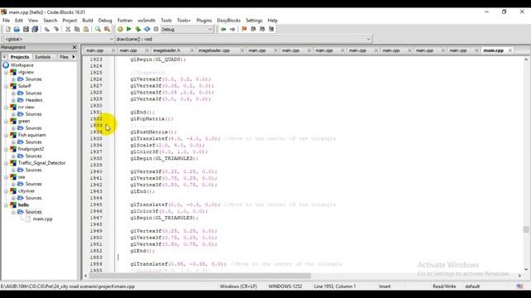
Task: Click the Save all files icon
Action: [35, 30]
